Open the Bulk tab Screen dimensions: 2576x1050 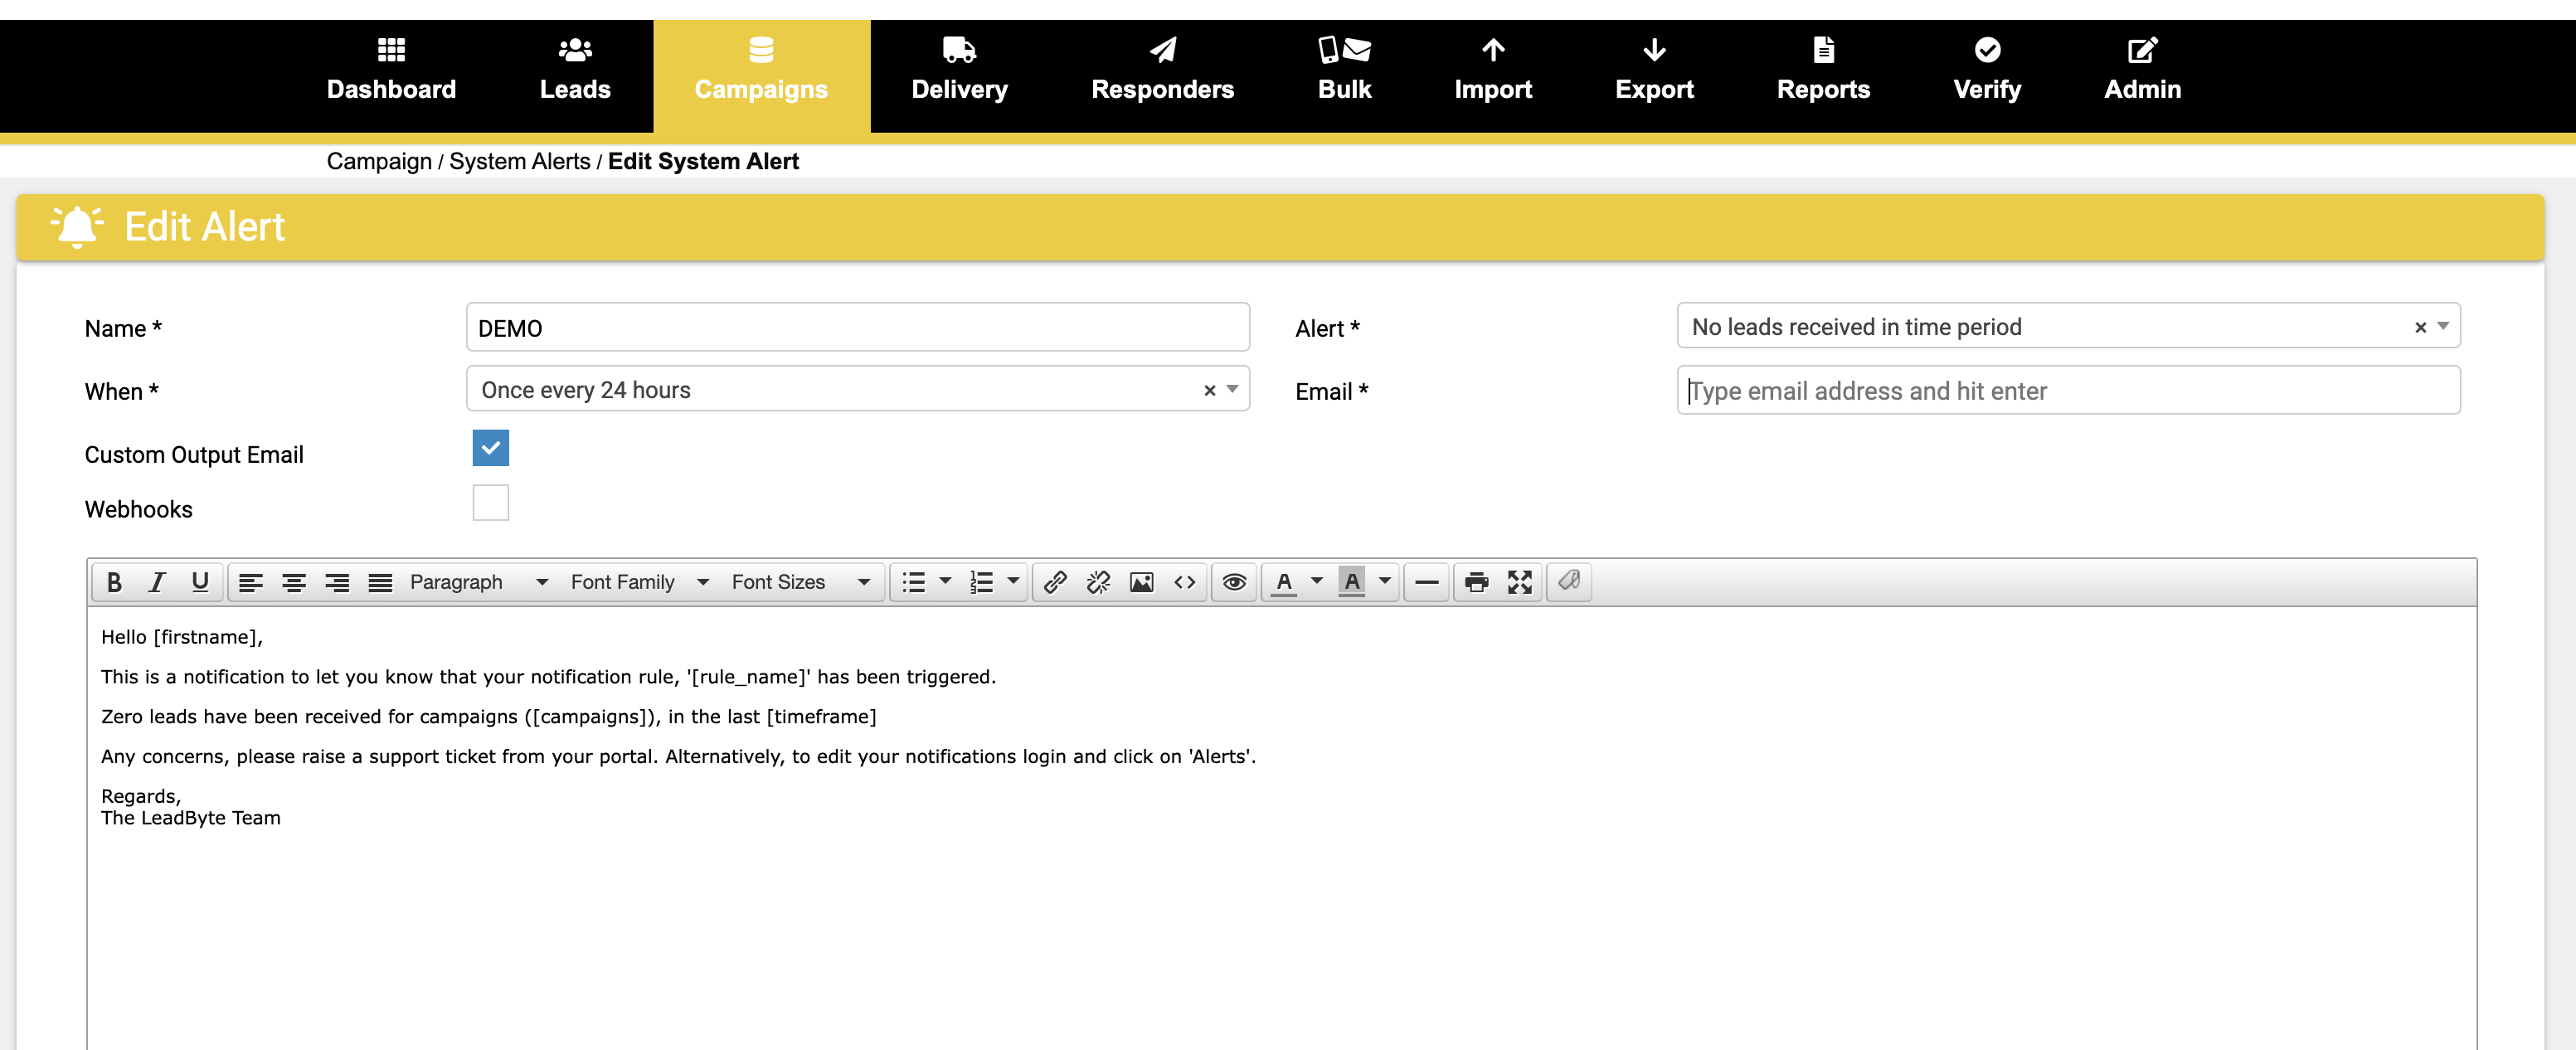coord(1344,75)
